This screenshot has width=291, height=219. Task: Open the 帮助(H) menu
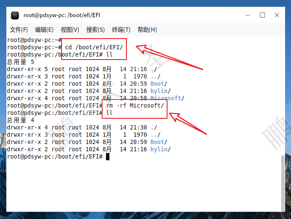(147, 30)
